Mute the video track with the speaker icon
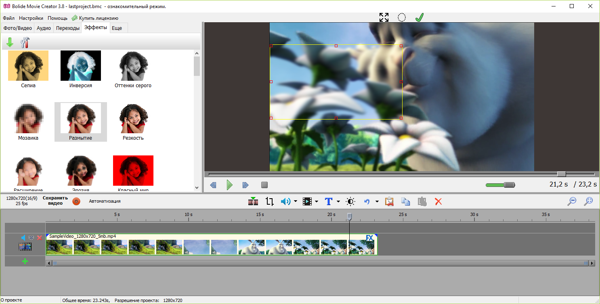The height and width of the screenshot is (304, 600). click(x=23, y=237)
